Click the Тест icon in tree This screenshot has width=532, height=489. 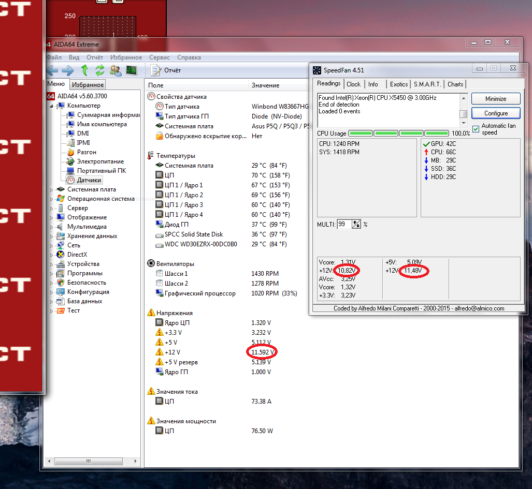(61, 310)
